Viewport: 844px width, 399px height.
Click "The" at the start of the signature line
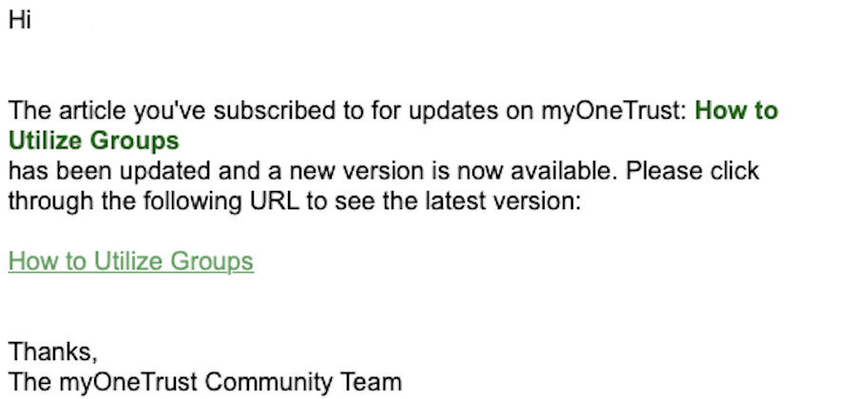pos(29,383)
